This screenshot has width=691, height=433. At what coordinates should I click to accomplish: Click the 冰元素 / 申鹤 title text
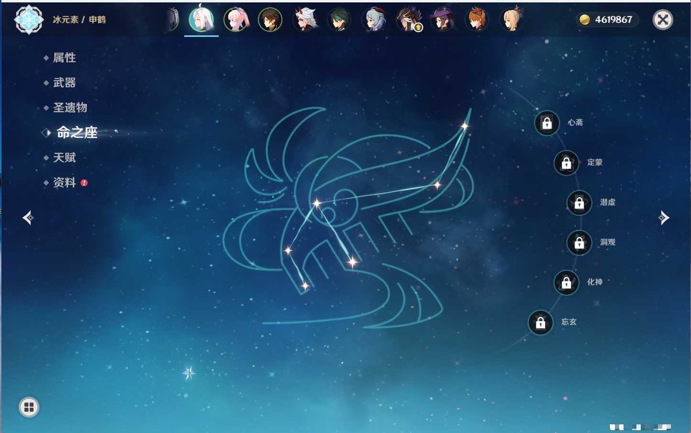tap(79, 20)
